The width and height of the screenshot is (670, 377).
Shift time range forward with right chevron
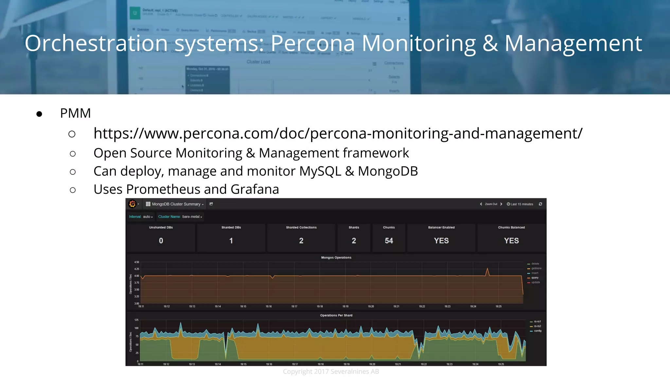point(501,204)
